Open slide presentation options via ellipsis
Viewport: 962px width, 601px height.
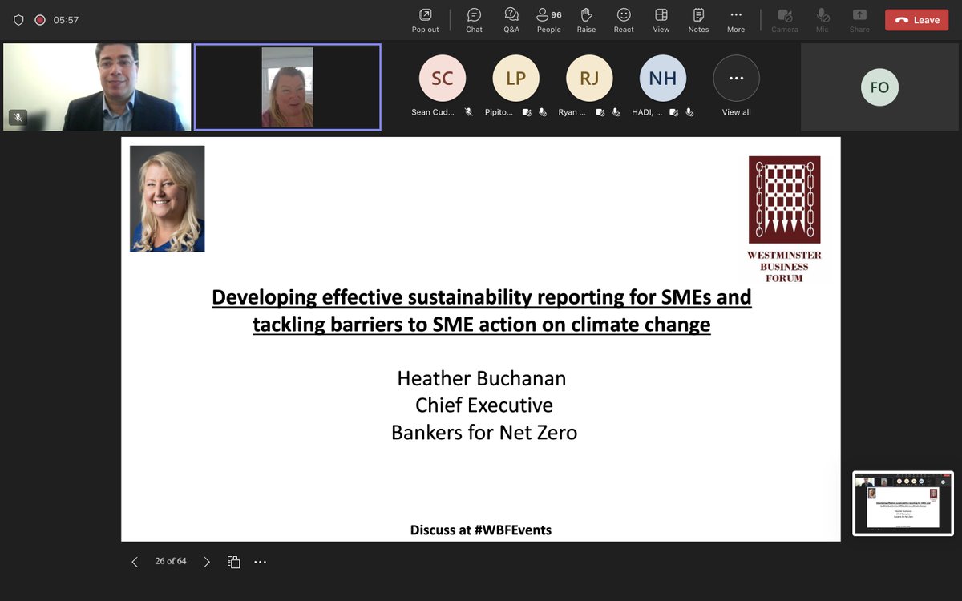click(260, 562)
